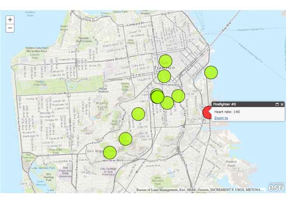The width and height of the screenshot is (286, 203).
Task: Click the Firefighter #0 popup title
Action: [x=225, y=104]
